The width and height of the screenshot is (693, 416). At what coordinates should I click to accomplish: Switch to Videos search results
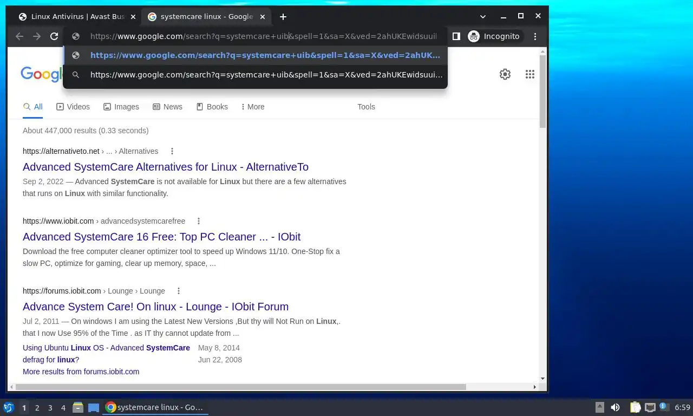click(73, 107)
